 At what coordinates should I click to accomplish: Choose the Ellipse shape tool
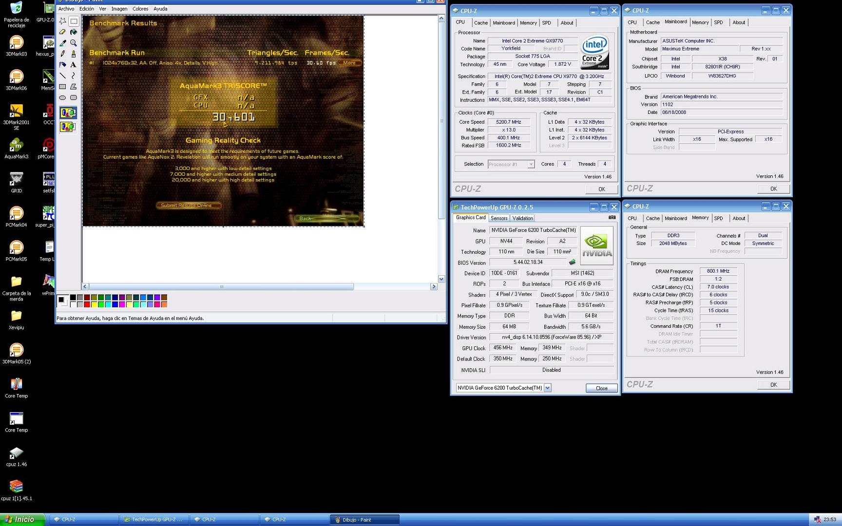coord(63,97)
